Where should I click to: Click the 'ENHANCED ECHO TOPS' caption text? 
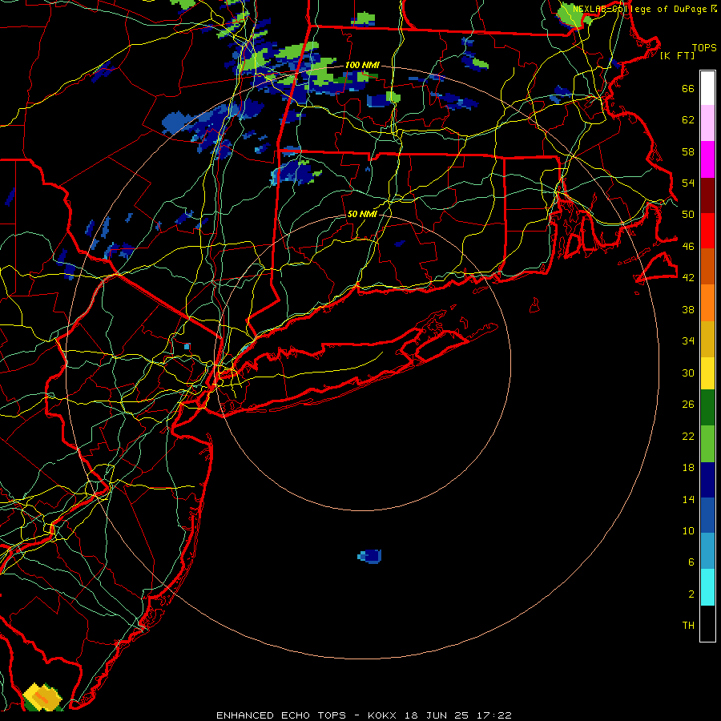tap(281, 715)
